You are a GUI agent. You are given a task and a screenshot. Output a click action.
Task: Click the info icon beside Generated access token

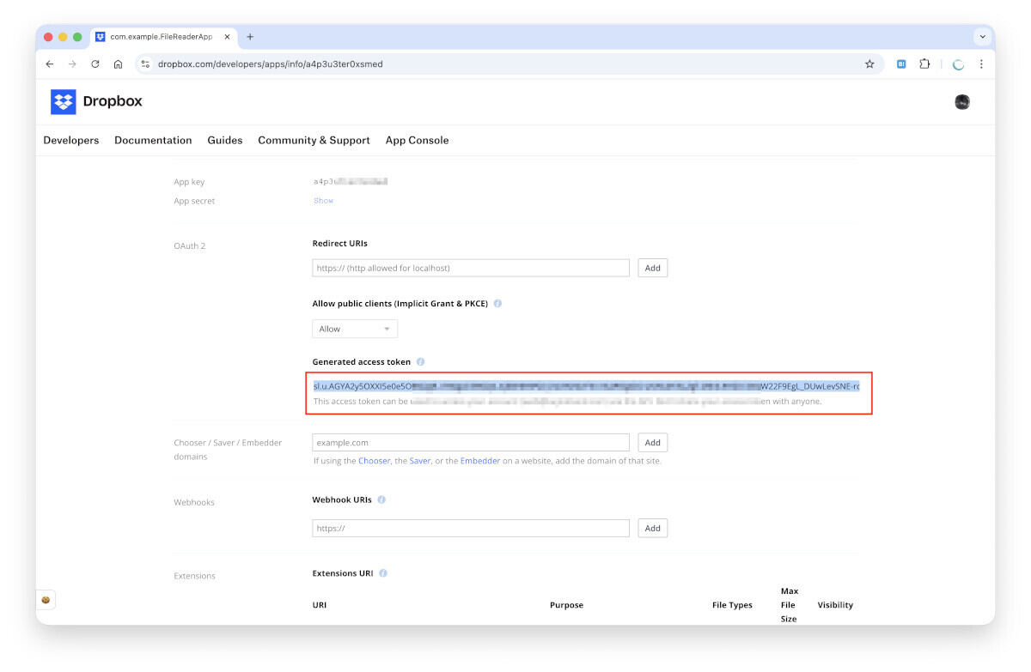pos(420,362)
